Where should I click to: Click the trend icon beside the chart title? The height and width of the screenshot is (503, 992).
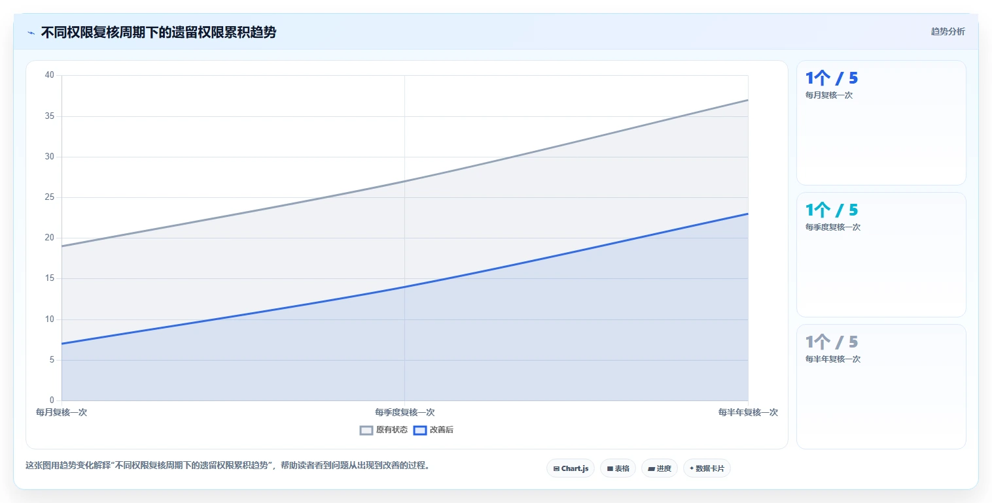coord(31,33)
